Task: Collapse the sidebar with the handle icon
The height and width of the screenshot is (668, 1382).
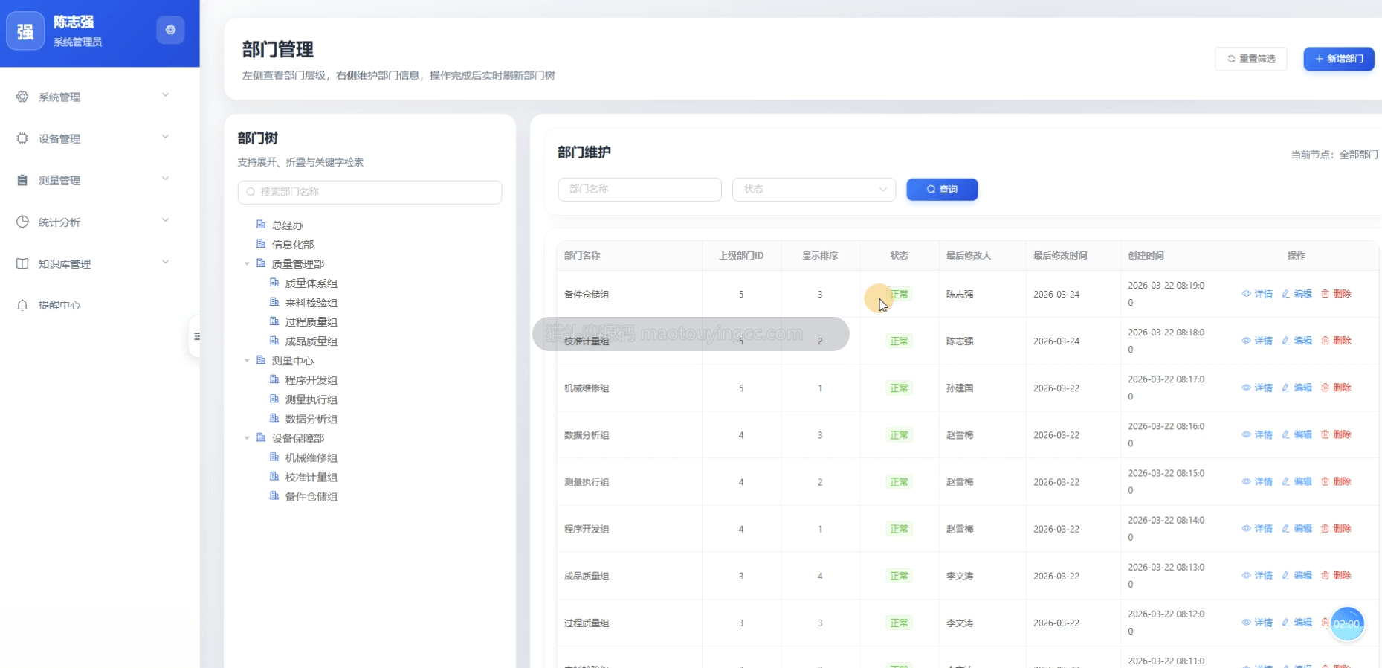Action: click(x=196, y=336)
